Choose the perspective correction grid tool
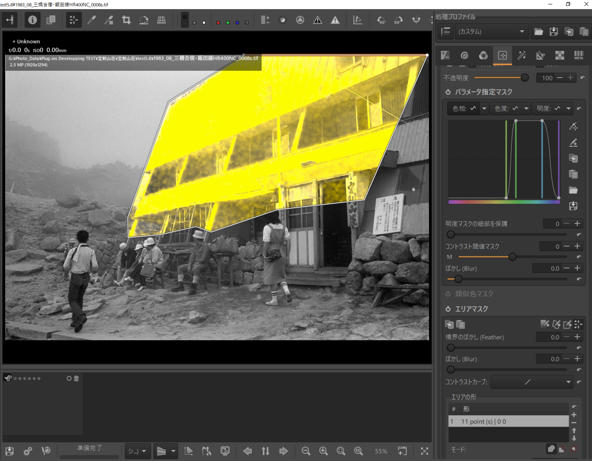The width and height of the screenshot is (592, 461). click(161, 20)
